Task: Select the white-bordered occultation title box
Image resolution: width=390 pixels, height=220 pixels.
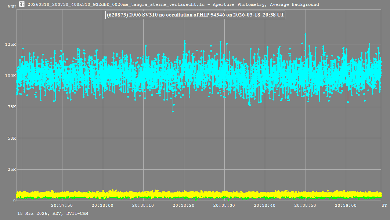Action: click(x=195, y=15)
